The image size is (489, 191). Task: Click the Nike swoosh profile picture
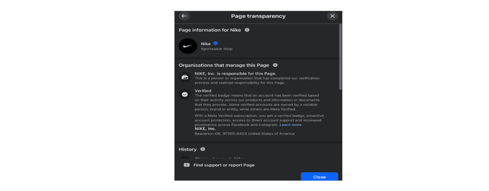pyautogui.click(x=188, y=46)
